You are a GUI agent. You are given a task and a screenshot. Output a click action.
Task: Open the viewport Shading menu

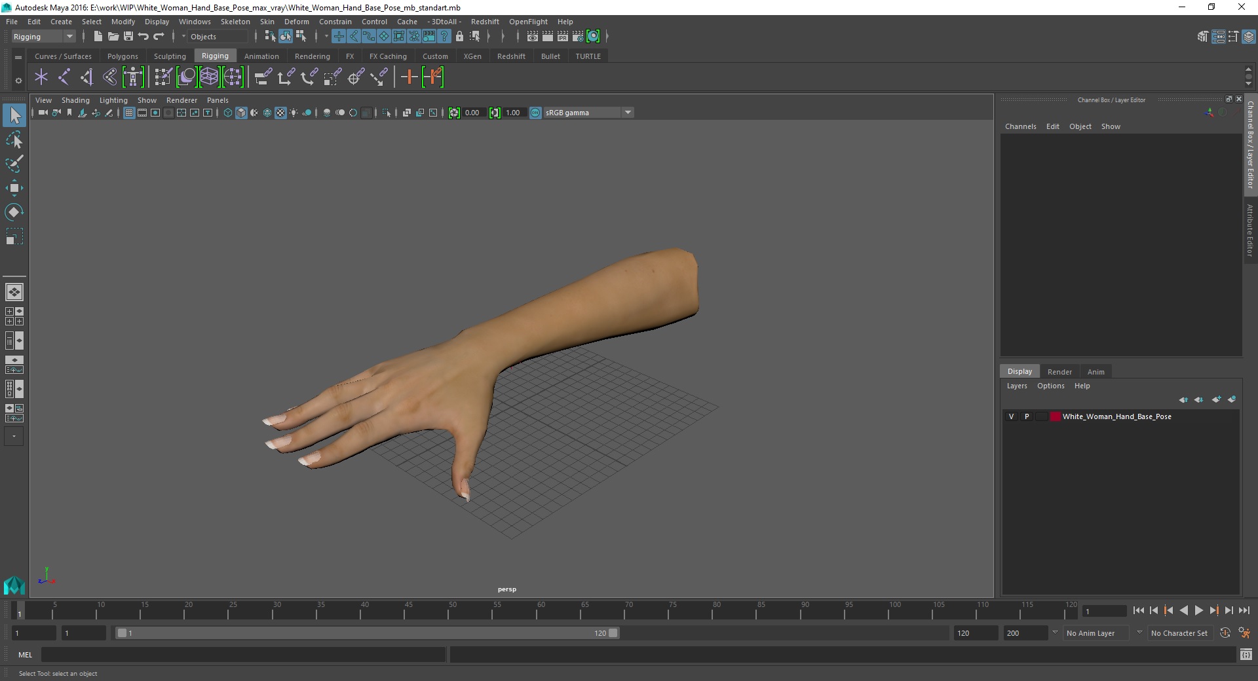(75, 100)
